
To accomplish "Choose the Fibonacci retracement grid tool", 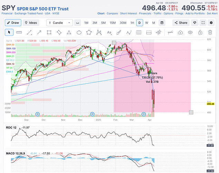I will [x=139, y=33].
